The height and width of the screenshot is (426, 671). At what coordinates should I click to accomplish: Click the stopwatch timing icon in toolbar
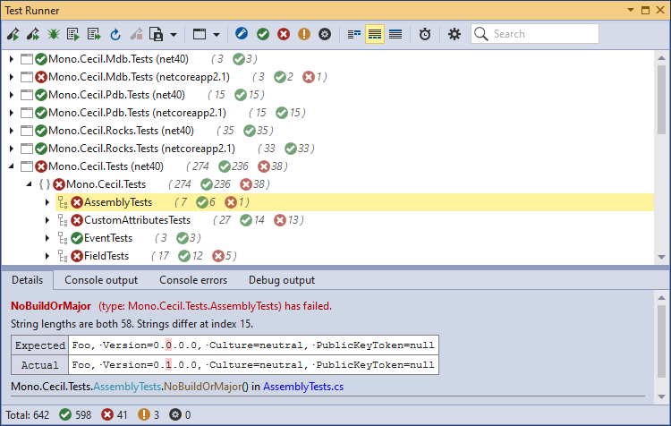point(424,34)
